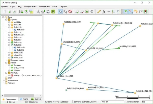Click the Активный слой field showing Все
The image size is (153, 104).
[147, 102]
